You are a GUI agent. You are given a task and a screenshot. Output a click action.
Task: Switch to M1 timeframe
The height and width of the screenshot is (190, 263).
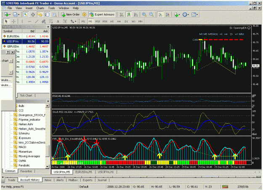click(x=83, y=21)
